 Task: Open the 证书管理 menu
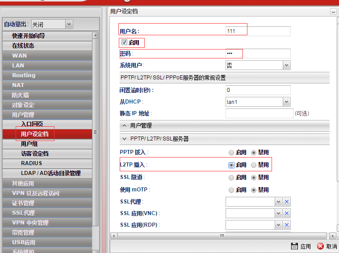(47, 203)
